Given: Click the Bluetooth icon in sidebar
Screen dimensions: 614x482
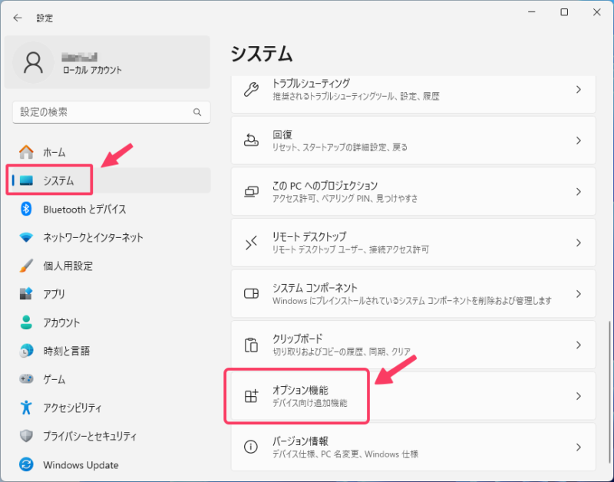Looking at the screenshot, I should [26, 209].
